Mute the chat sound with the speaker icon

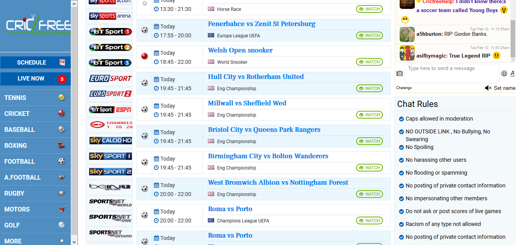[488, 88]
